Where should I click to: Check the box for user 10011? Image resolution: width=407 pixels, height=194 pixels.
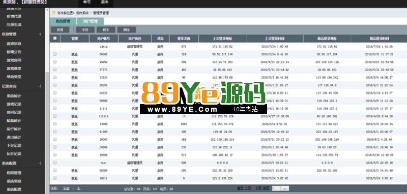click(x=55, y=178)
